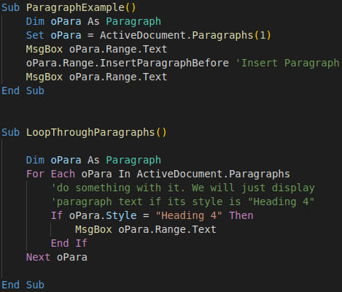342x292 pixels.
Task: Click the 'Dim oPara As Paragraph' line in LoopThroughParagraphs
Action: click(x=93, y=161)
